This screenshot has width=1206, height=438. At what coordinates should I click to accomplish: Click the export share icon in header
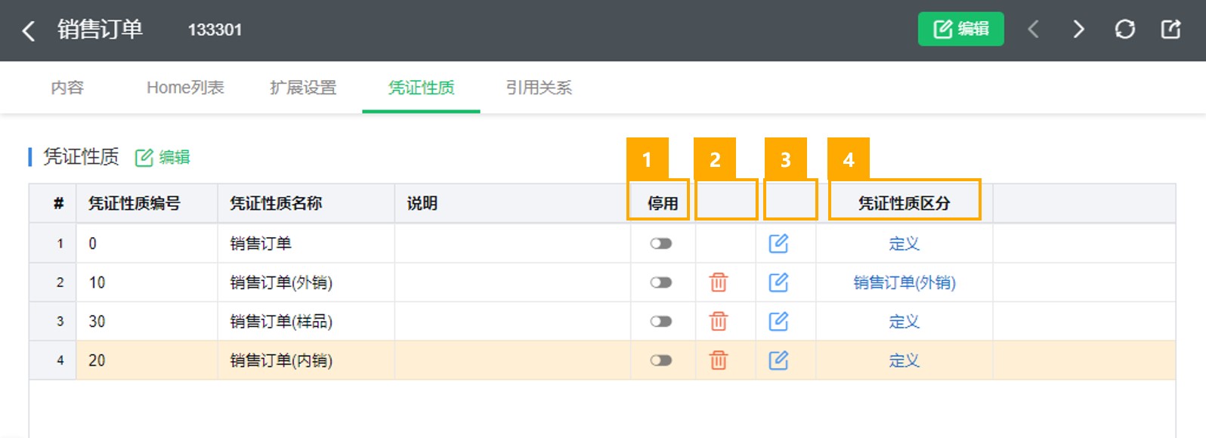click(1170, 29)
